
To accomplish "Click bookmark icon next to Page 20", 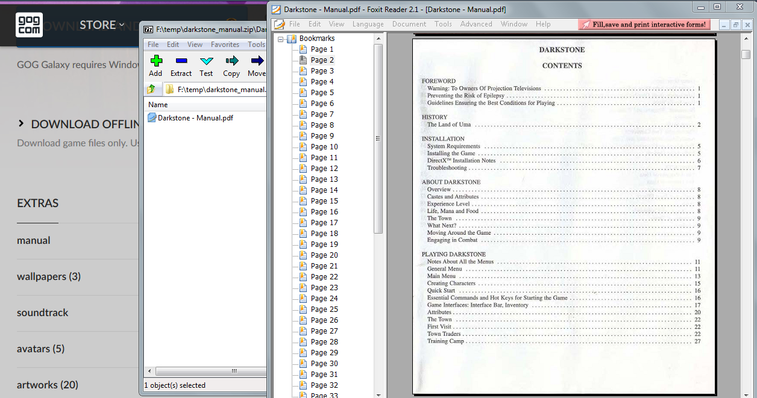I will pos(303,255).
